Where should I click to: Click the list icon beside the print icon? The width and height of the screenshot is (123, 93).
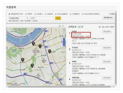[63, 26]
